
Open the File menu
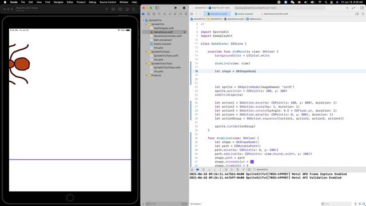(23, 2)
